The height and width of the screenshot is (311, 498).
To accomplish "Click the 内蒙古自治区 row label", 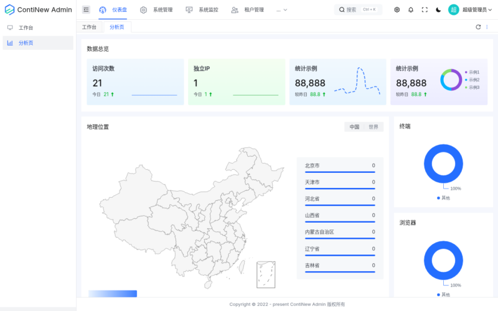I will [319, 232].
